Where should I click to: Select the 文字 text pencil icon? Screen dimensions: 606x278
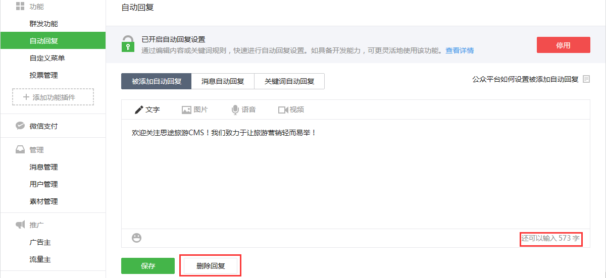click(138, 110)
